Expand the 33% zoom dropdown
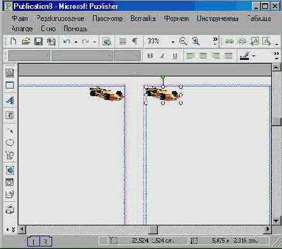Screen dimensions: 282x249 (173, 42)
